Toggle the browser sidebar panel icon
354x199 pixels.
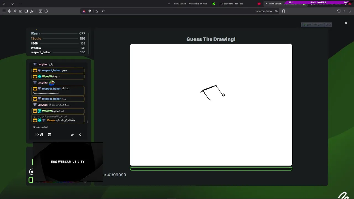(26, 11)
